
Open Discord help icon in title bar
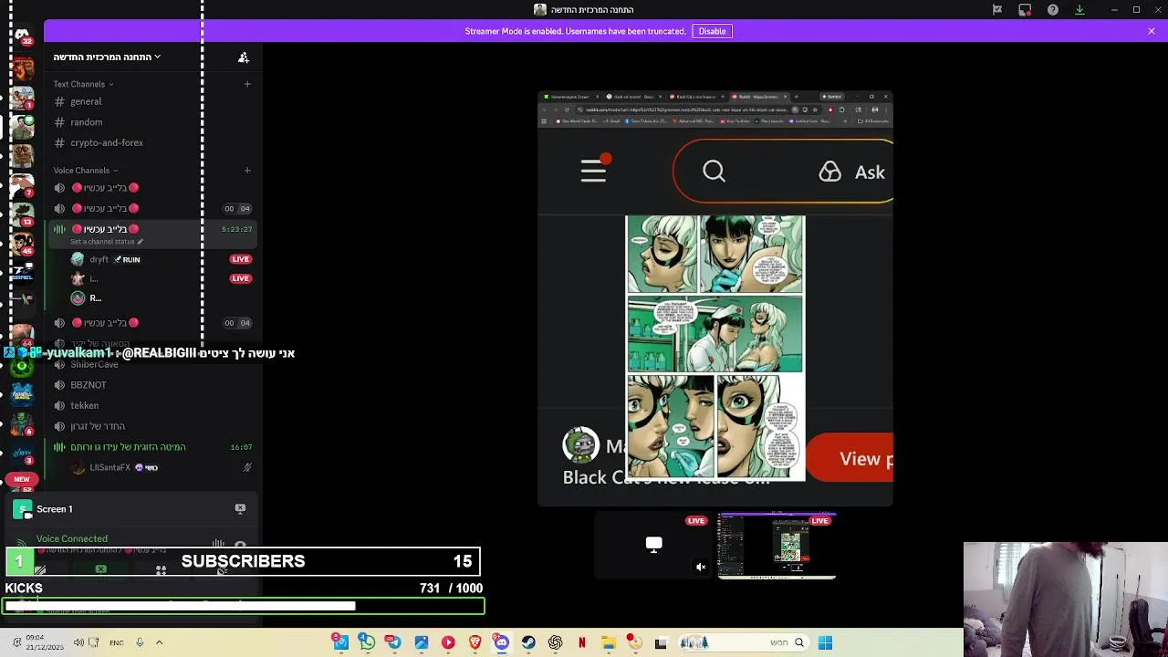coord(1053,10)
